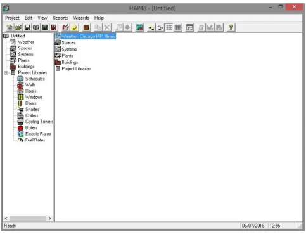Select Weather in the left tree
This screenshot has width=306, height=234.
click(x=26, y=42)
